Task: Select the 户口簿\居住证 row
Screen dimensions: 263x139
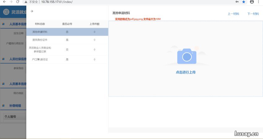Action: [67, 59]
